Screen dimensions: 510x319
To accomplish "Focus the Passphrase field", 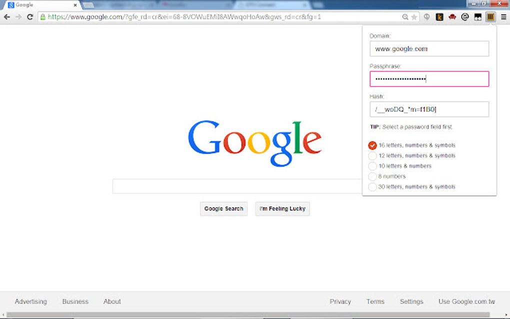I will [x=429, y=79].
